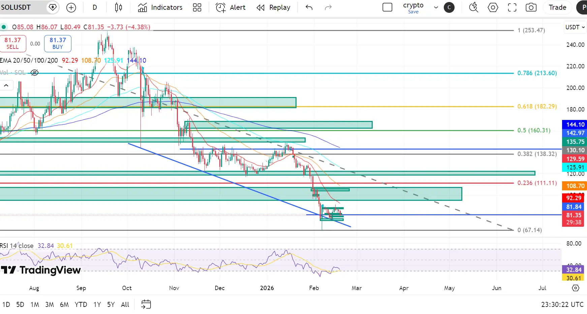Take a chart snapshot with camera icon
This screenshot has height=314, width=587.
(531, 7)
